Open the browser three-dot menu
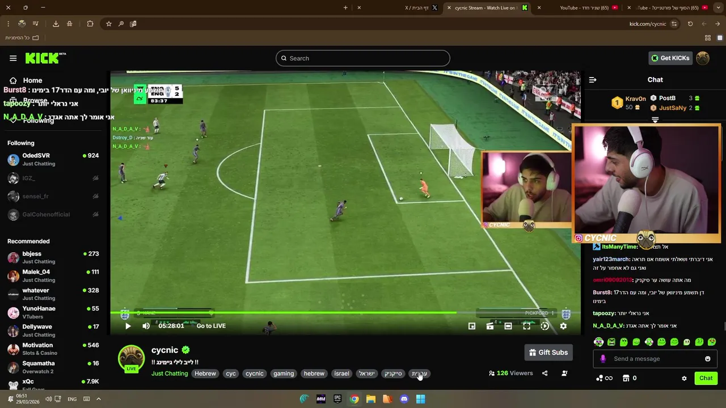 8,24
